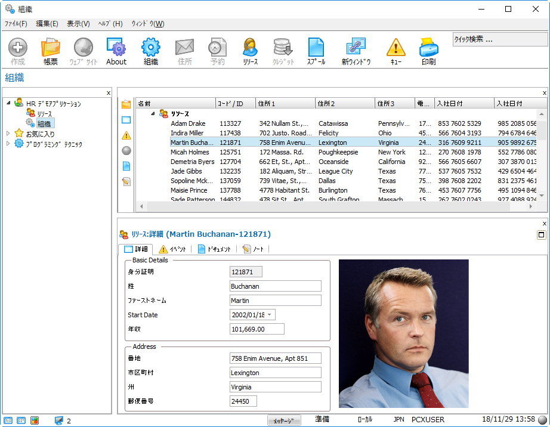Switch to the イベント tab
Screen dimensions: 550x427
(173, 249)
